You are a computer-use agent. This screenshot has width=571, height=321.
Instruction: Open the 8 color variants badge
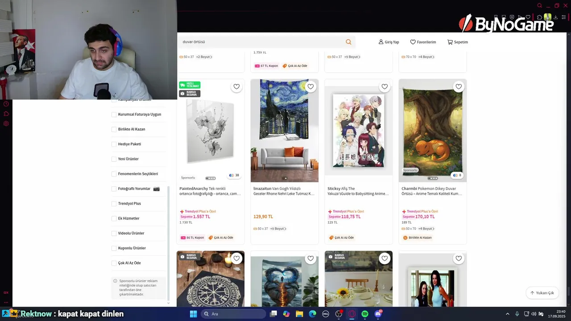[457, 176]
